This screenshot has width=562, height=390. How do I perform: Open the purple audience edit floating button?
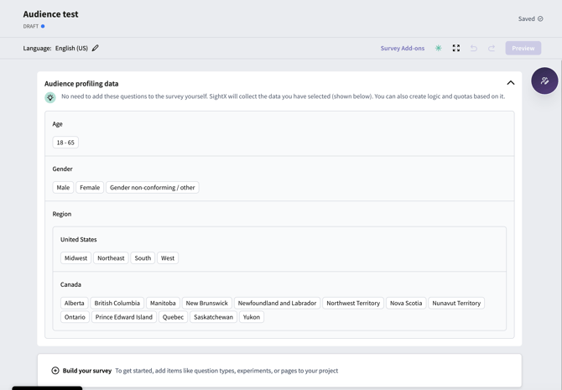point(544,81)
